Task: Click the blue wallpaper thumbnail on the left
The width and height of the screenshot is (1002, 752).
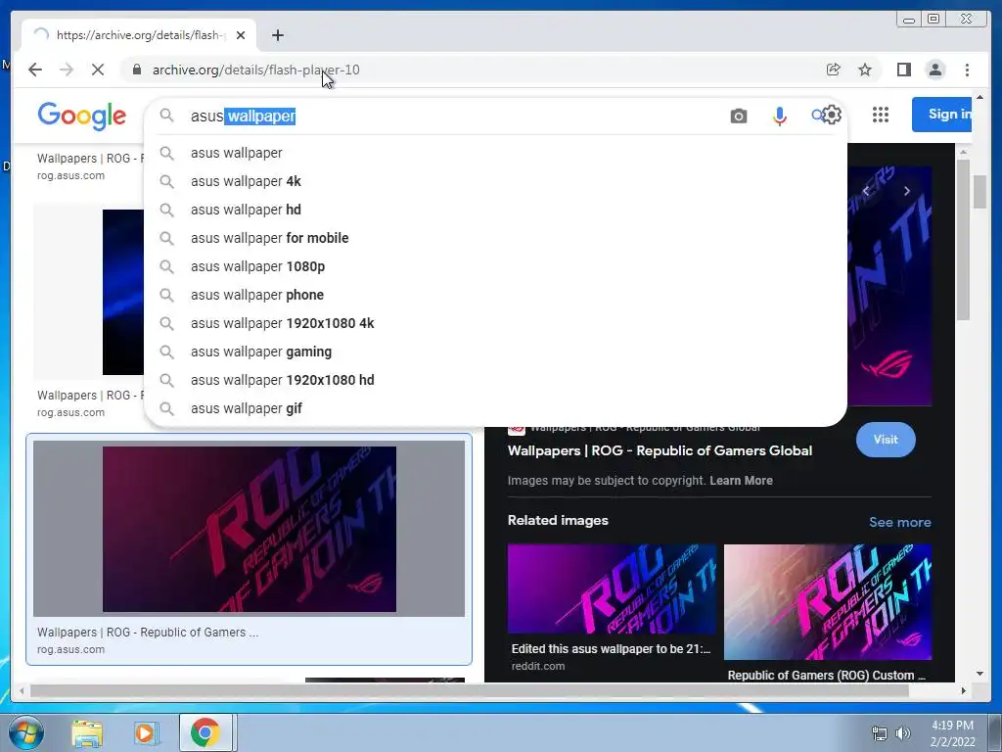Action: click(122, 292)
